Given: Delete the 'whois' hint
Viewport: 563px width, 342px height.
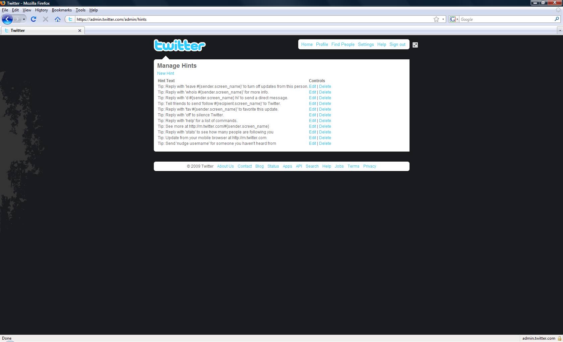Looking at the screenshot, I should coord(325,92).
